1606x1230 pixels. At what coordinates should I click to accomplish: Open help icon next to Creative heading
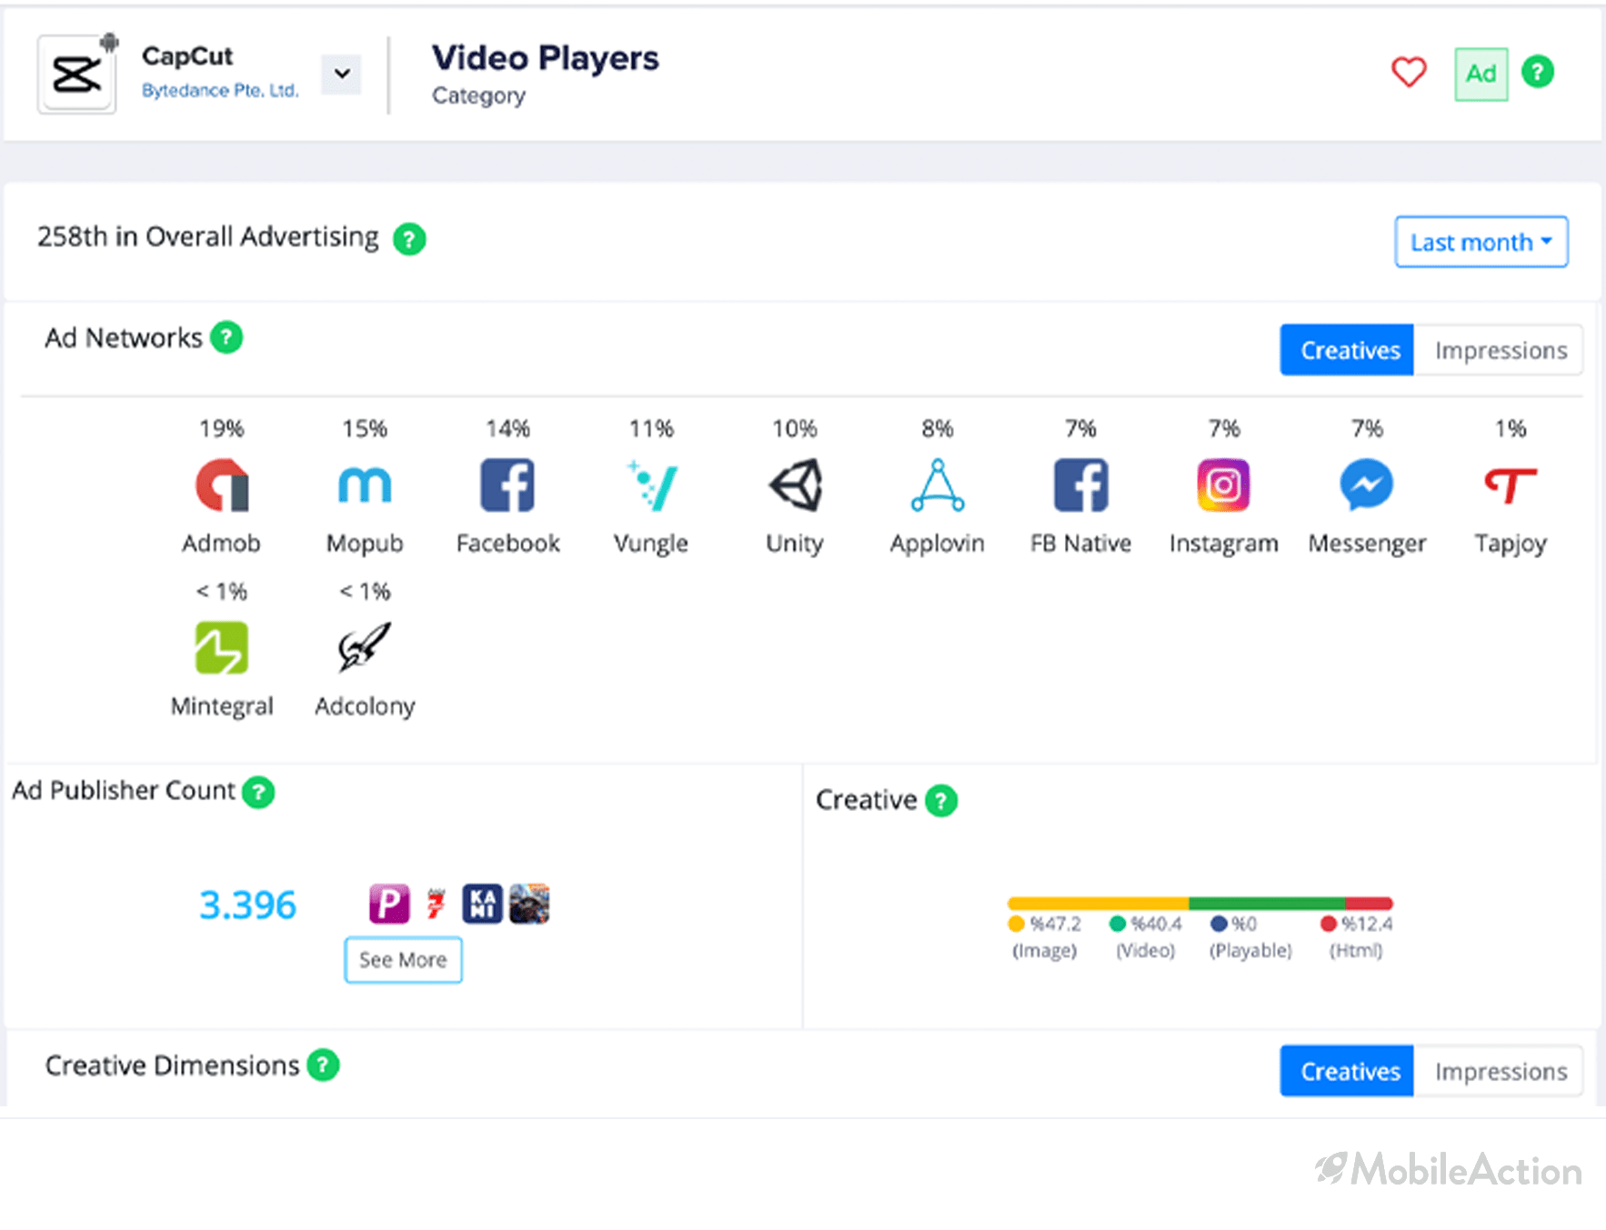[941, 801]
